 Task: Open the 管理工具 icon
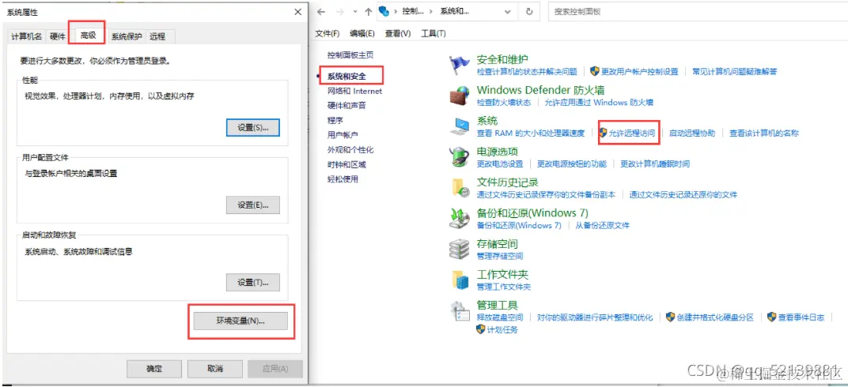click(x=460, y=311)
